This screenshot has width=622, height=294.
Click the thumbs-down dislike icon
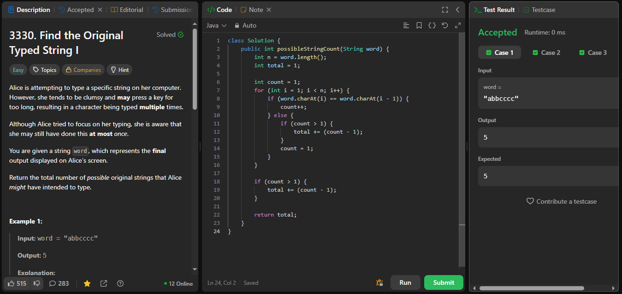[x=37, y=283]
